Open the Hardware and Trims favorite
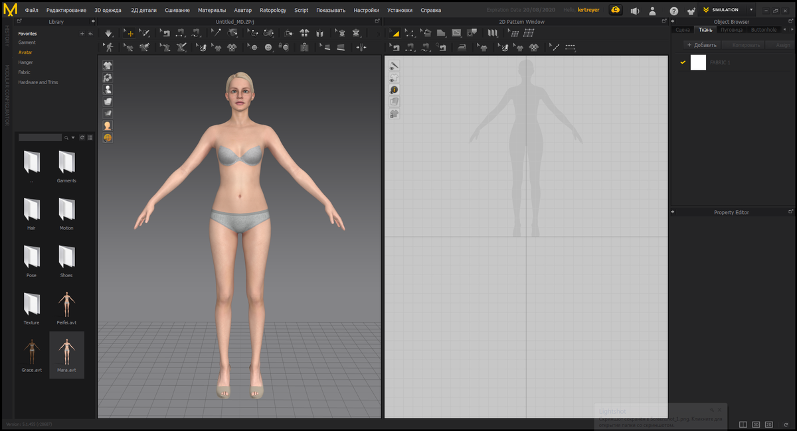Viewport: 797px width, 431px height. (38, 82)
